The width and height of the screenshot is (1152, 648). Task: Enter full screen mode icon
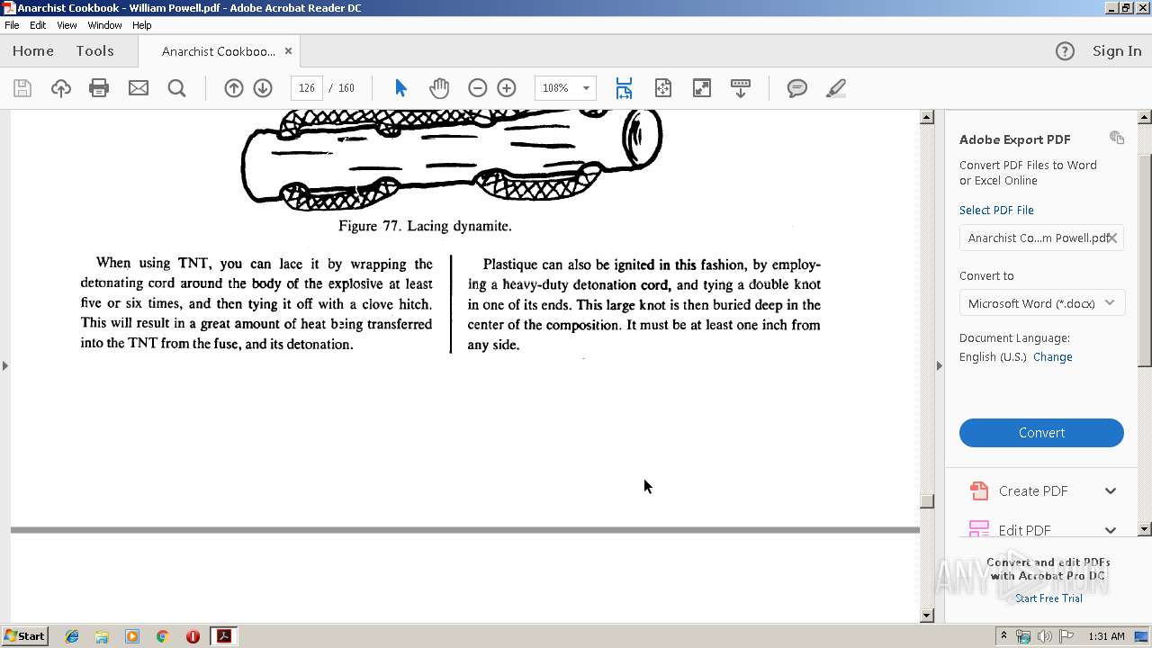point(701,88)
